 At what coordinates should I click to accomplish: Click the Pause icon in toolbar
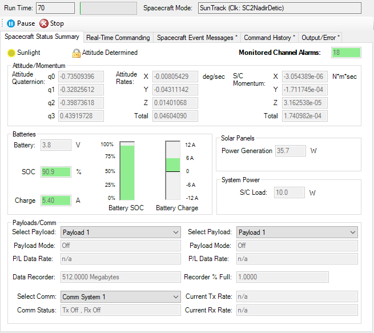(11, 23)
